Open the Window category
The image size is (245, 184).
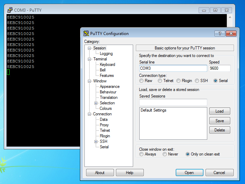[x=100, y=81]
